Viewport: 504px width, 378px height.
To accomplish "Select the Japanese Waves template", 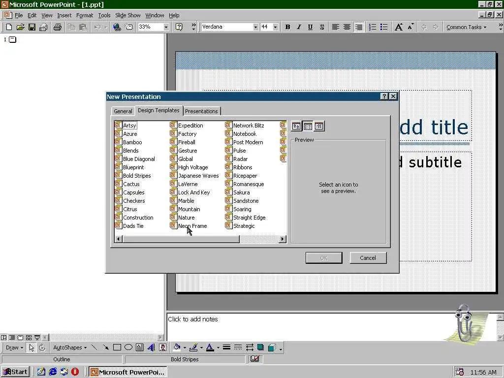I will click(x=194, y=176).
